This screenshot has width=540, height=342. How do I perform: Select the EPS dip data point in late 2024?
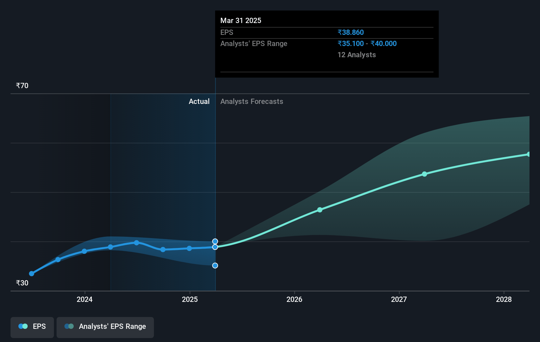163,250
